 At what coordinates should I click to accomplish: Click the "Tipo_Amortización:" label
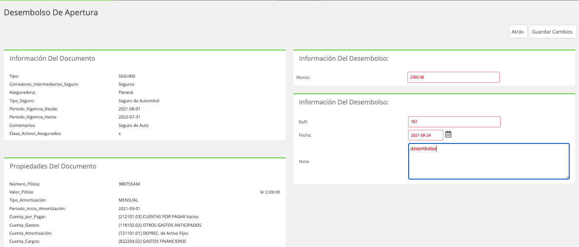pyautogui.click(x=28, y=200)
